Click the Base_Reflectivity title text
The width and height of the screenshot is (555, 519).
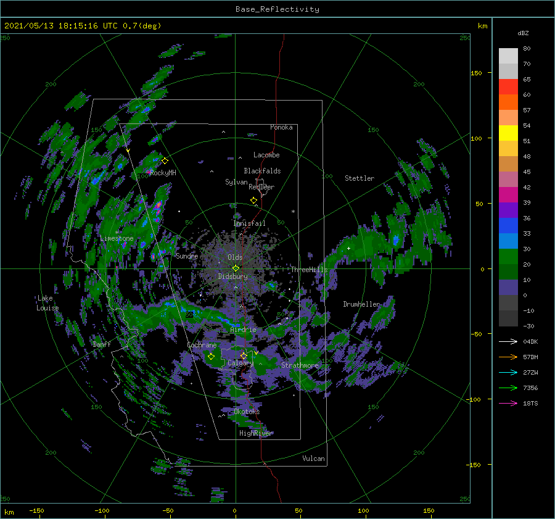pos(277,9)
